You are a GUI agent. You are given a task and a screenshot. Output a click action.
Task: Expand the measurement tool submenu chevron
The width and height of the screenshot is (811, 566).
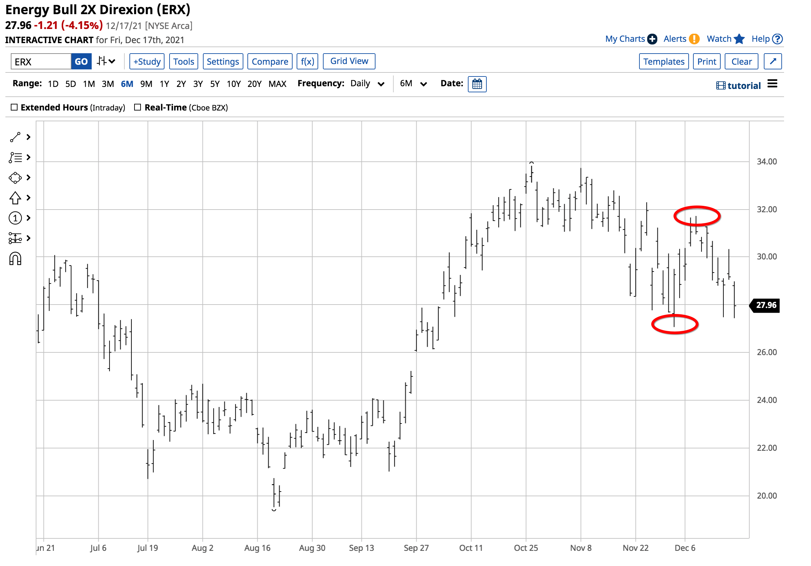29,238
